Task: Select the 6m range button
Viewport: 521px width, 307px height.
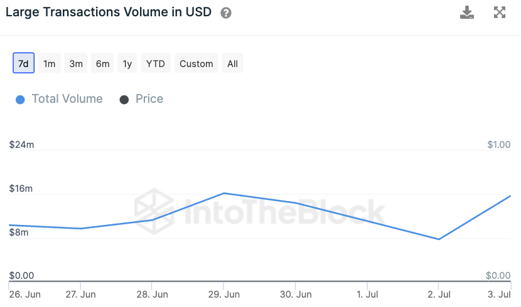Action: tap(102, 63)
